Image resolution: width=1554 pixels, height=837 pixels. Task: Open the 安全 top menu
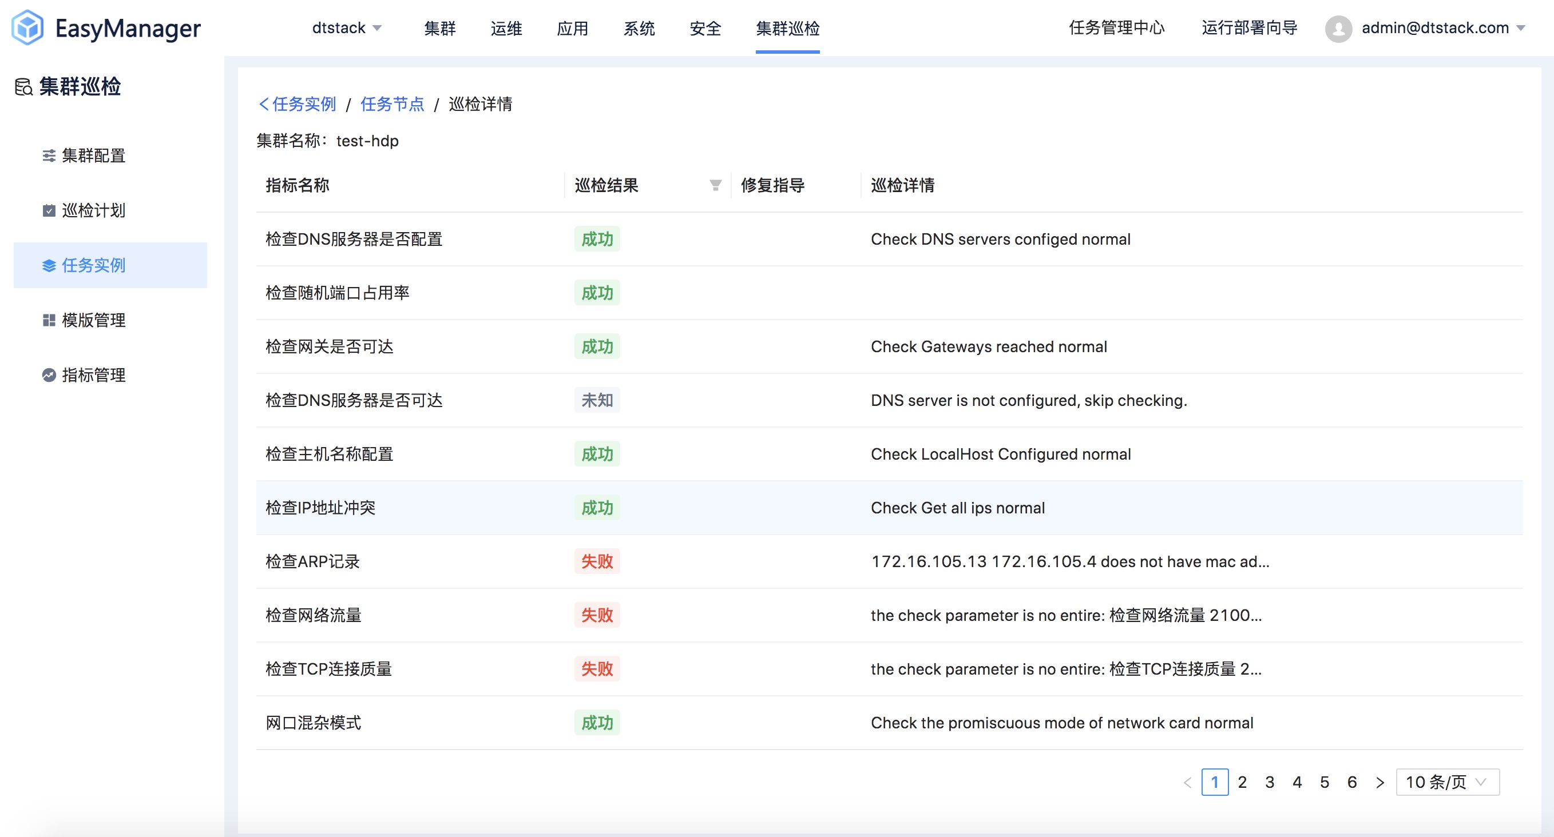[705, 29]
